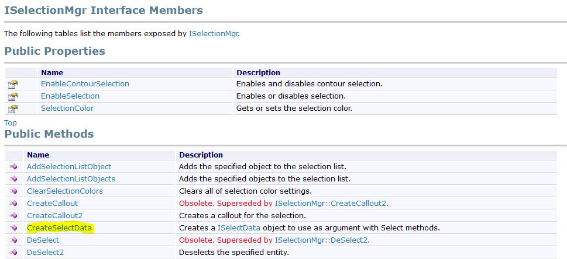The height and width of the screenshot is (259, 567).
Task: Follow the ISelectionMgr::CreateCallout2 superseded link
Action: tap(331, 204)
